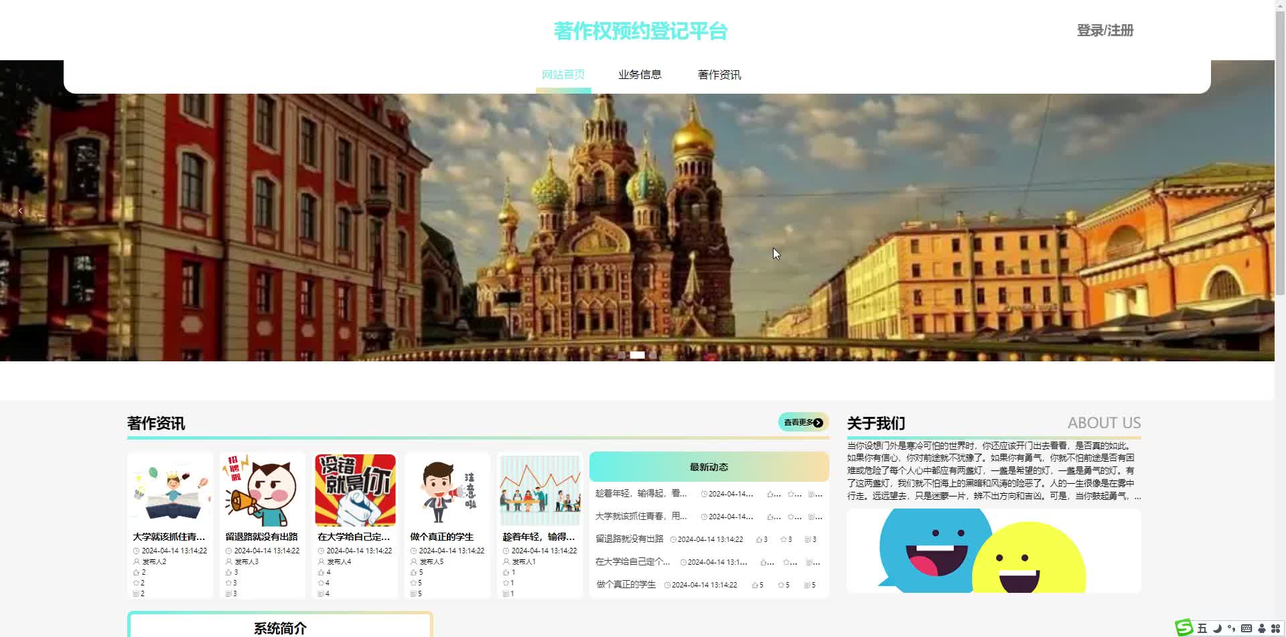Image resolution: width=1286 pixels, height=637 pixels.
Task: Click star icon in 留退路就没有出路 list row
Action: click(x=784, y=539)
